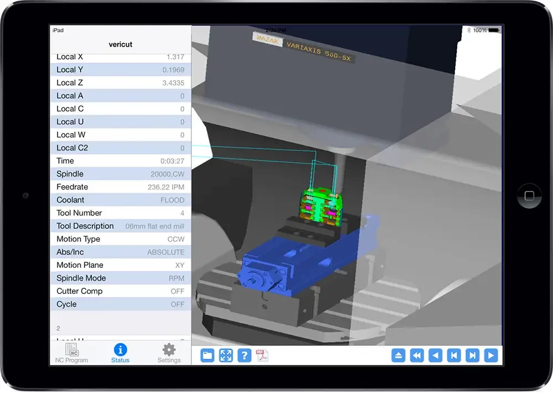The width and height of the screenshot is (553, 393).
Task: Start simulation with play button
Action: pos(491,355)
